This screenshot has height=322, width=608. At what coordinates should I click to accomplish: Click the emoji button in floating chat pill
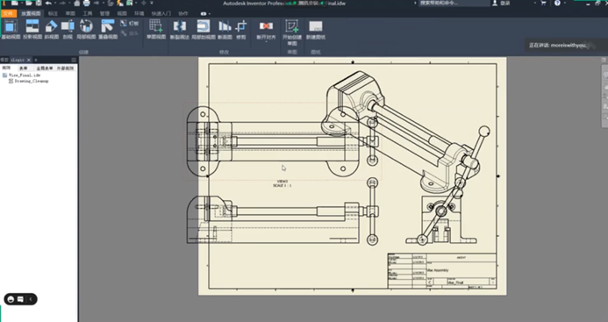pos(11,299)
